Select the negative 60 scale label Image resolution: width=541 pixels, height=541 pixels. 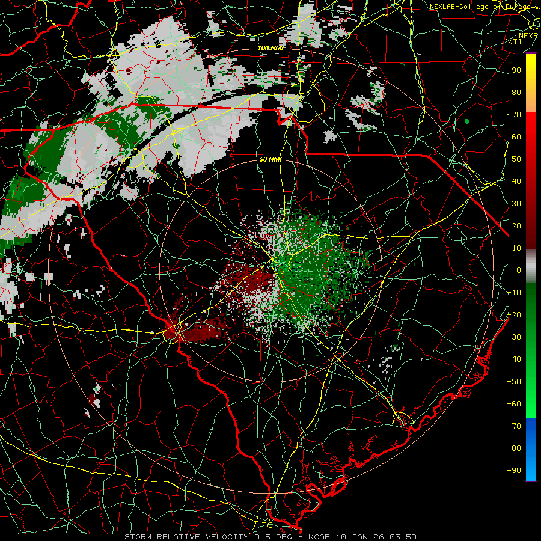(514, 404)
